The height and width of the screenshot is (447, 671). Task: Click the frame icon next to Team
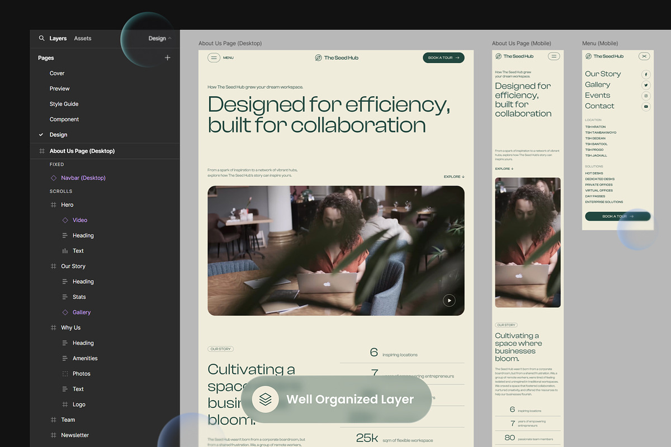(x=53, y=420)
